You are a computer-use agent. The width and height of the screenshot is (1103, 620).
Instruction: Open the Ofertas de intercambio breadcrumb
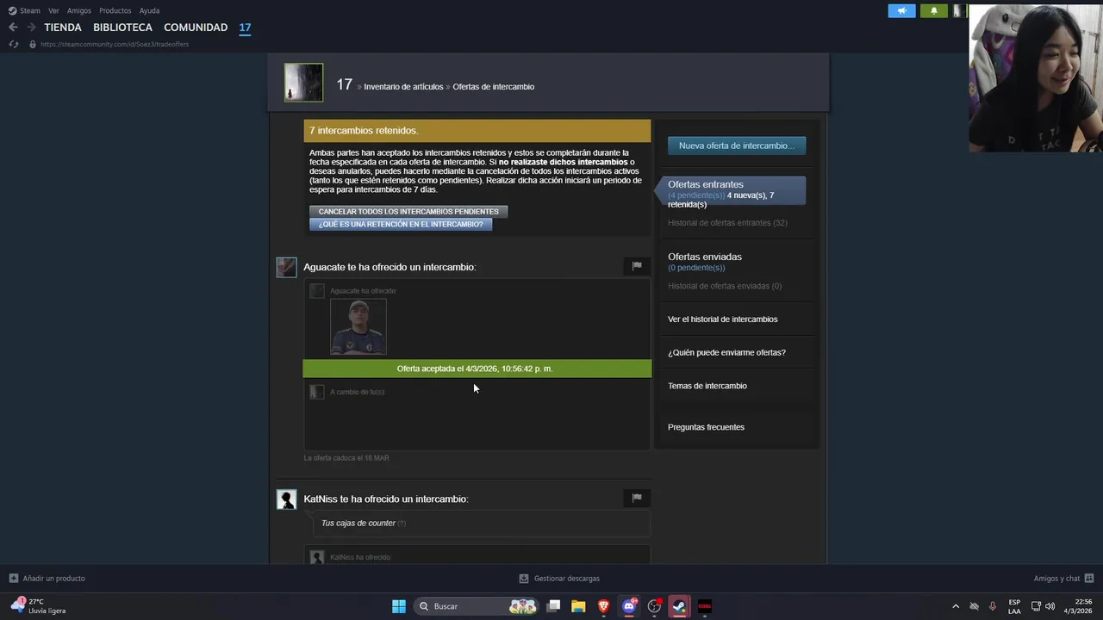tap(493, 87)
